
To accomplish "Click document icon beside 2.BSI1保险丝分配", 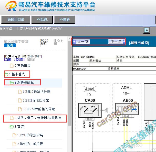I will tap(20, 100).
